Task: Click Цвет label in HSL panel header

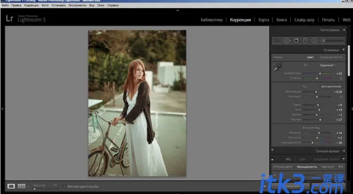Action: [302, 159]
